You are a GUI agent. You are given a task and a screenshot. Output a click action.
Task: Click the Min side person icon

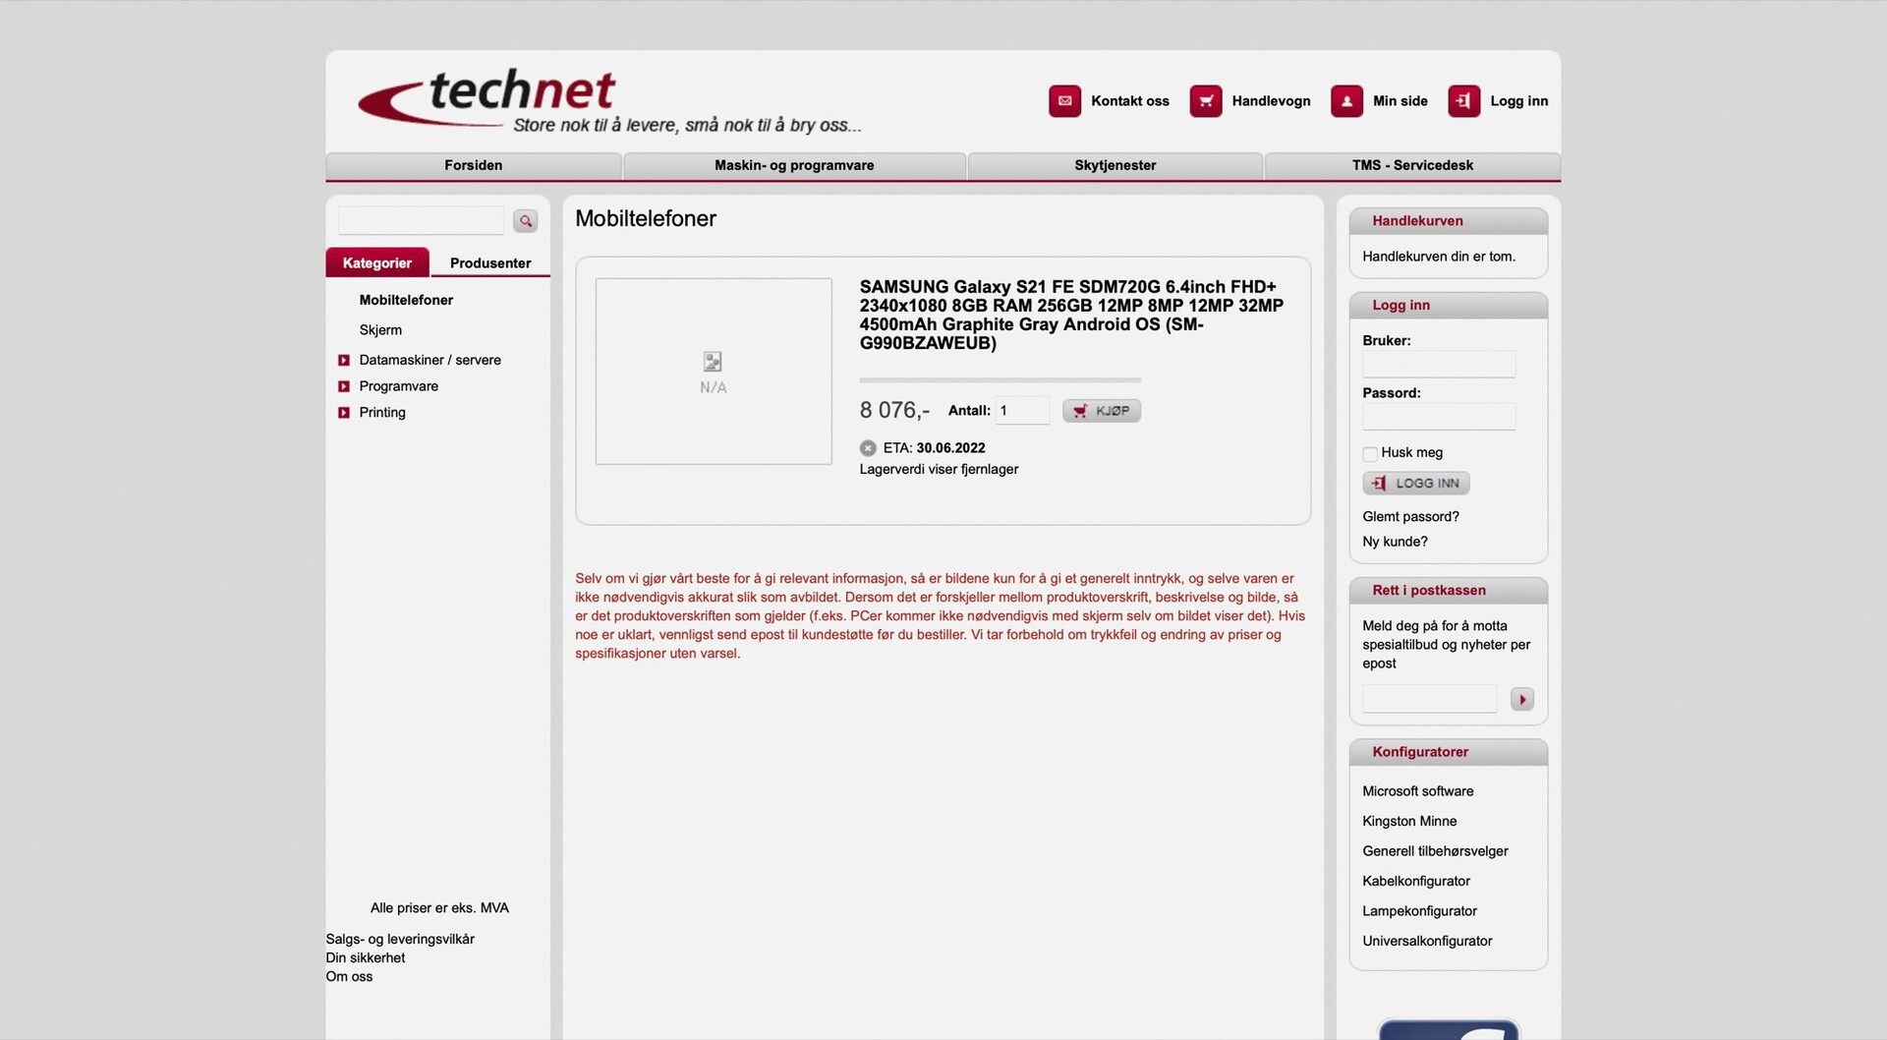pyautogui.click(x=1346, y=101)
